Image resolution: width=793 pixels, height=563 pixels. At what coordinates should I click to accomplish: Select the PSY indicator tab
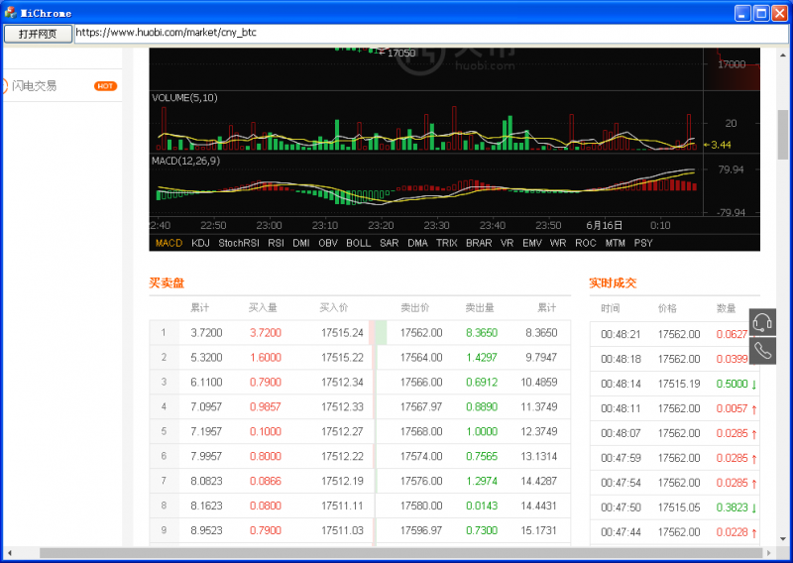click(x=643, y=243)
